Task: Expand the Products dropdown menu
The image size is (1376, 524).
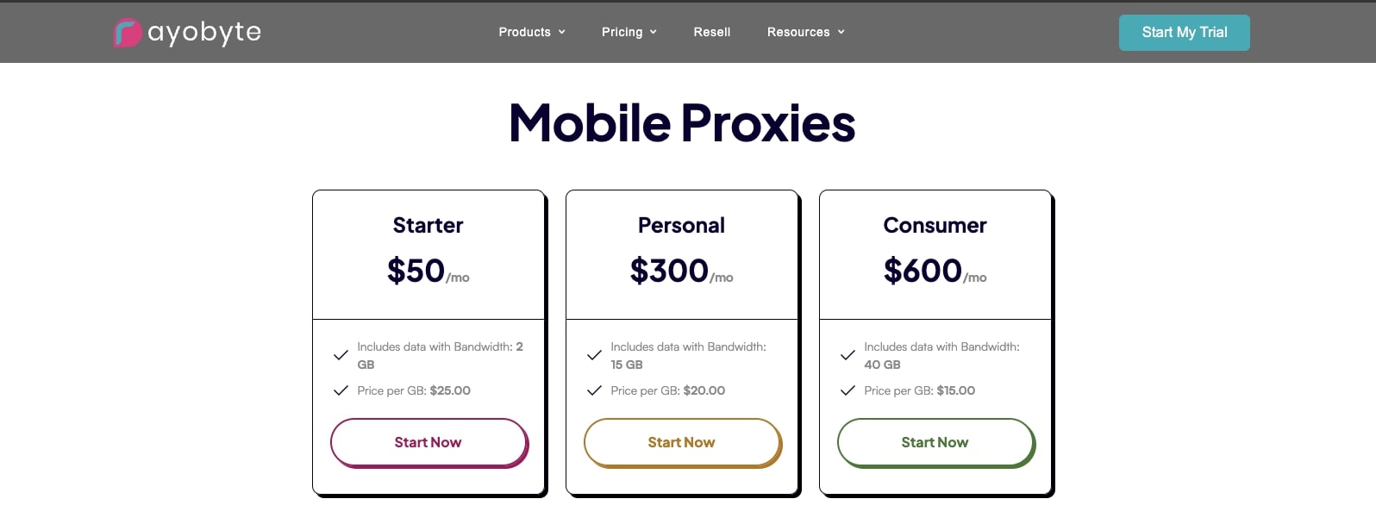Action: (x=530, y=32)
